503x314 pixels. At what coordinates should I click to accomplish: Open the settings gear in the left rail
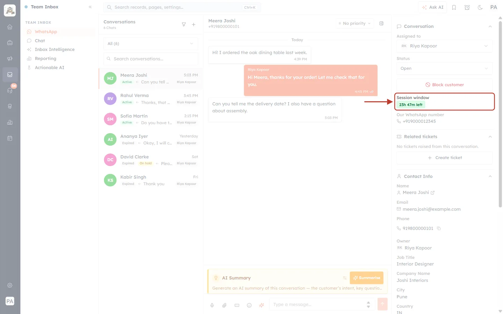(x=10, y=285)
